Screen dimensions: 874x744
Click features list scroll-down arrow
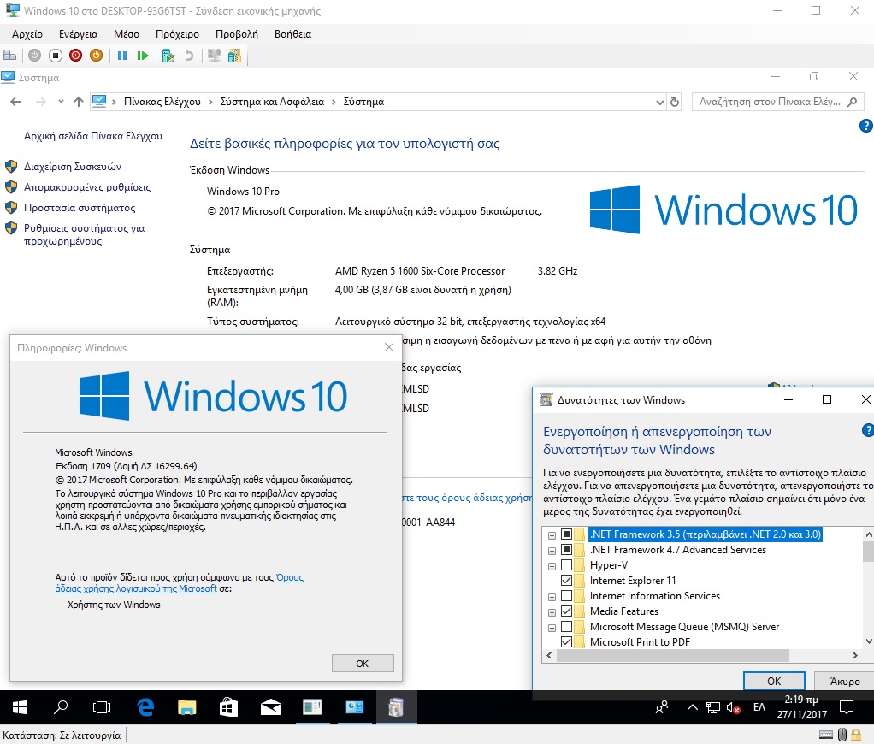point(868,641)
